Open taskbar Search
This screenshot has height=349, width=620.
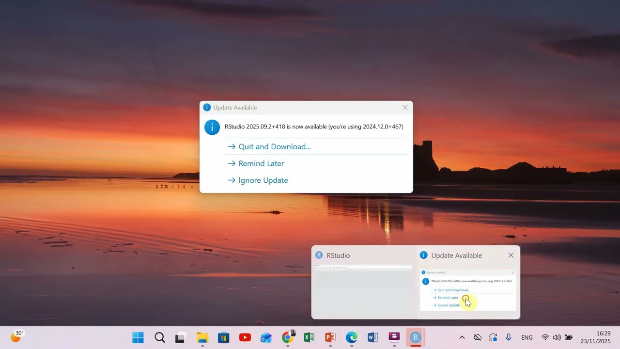click(159, 337)
